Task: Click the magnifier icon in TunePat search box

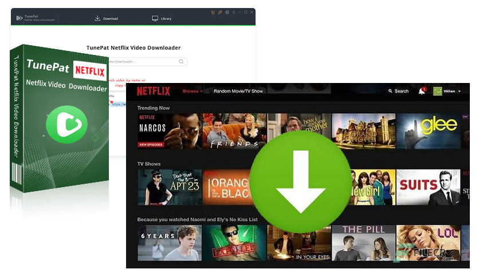Action: tap(181, 61)
